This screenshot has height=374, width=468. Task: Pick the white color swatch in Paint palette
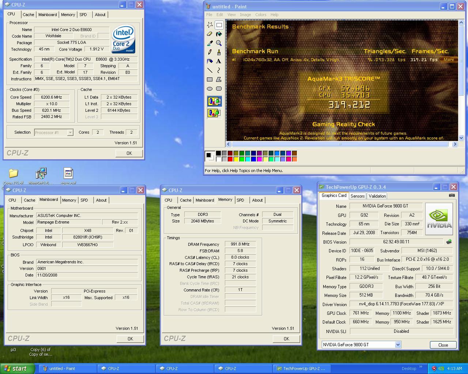point(218,159)
